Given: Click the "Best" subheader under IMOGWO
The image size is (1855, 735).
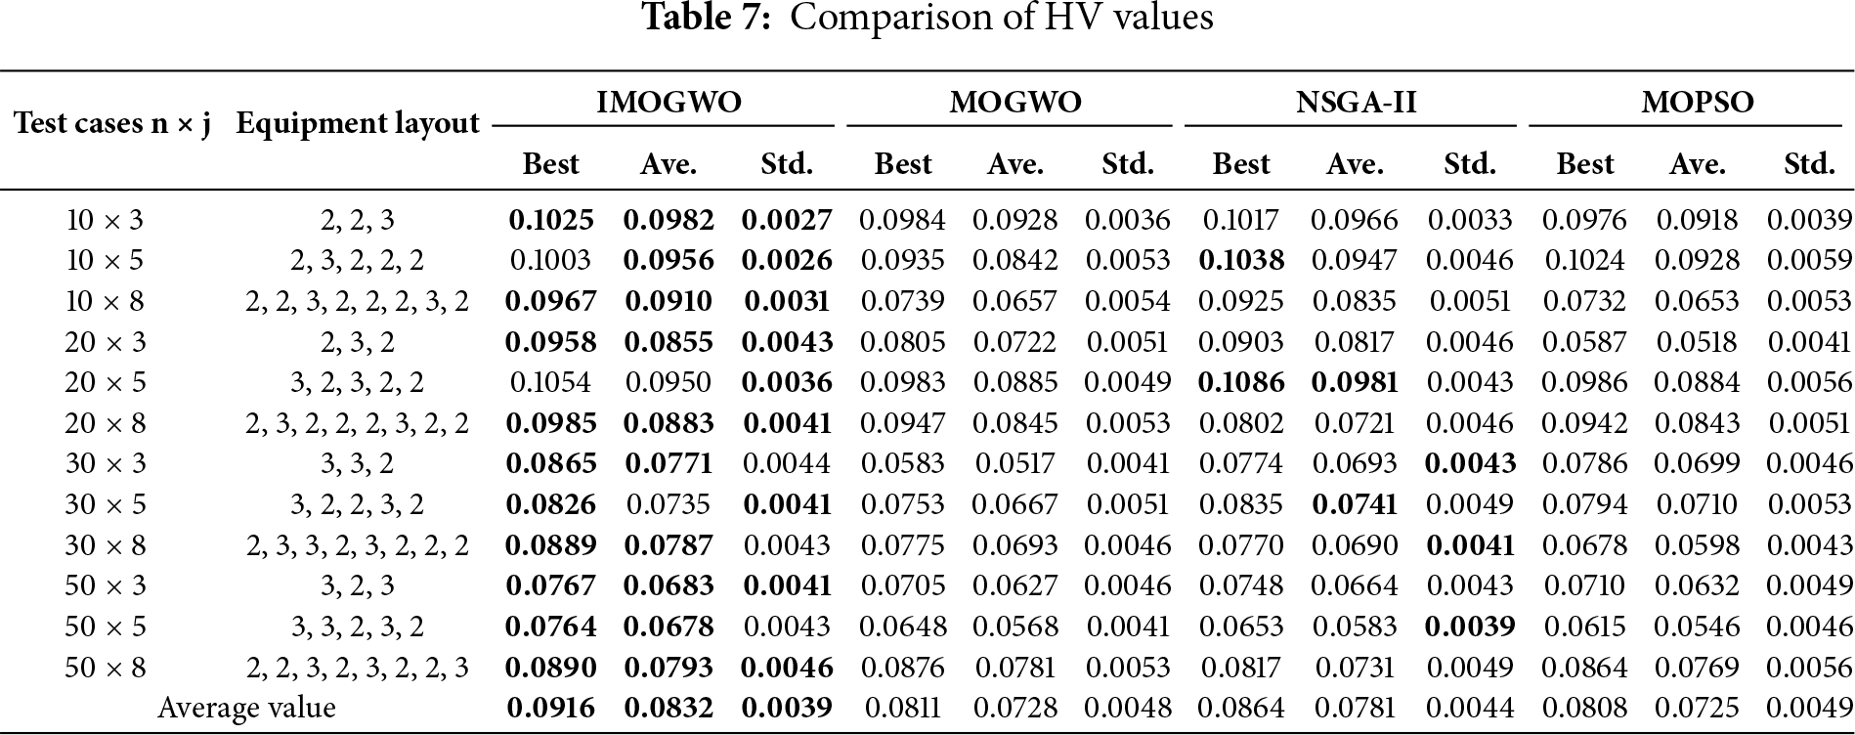Looking at the screenshot, I should [x=550, y=163].
